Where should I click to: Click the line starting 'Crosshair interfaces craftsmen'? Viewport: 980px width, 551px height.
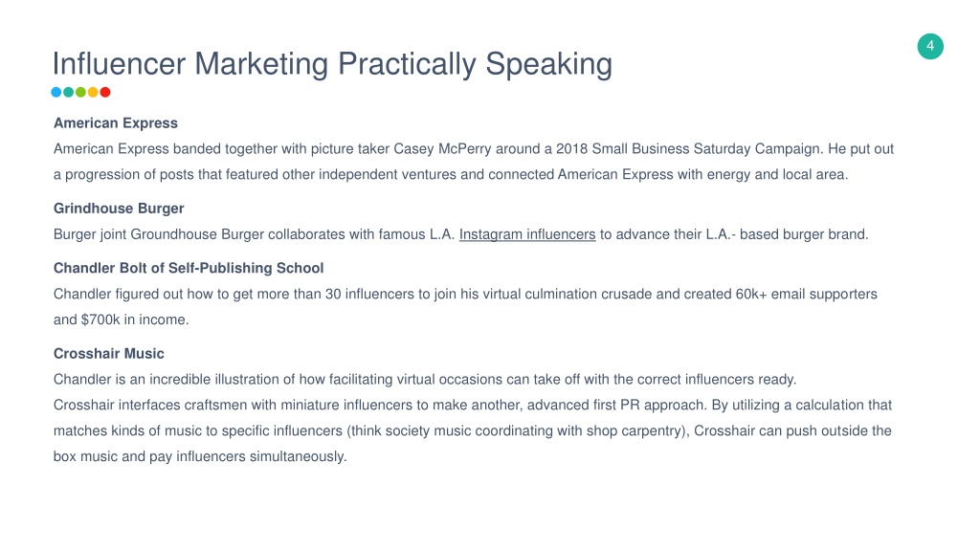click(473, 406)
